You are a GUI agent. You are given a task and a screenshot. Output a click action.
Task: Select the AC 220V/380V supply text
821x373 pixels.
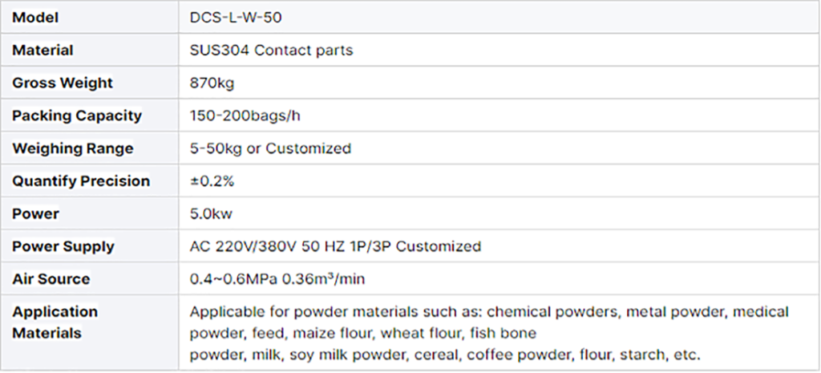click(335, 246)
